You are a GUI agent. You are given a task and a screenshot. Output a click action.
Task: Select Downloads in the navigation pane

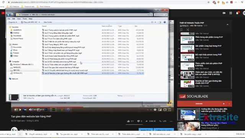pyautogui.click(x=17, y=36)
